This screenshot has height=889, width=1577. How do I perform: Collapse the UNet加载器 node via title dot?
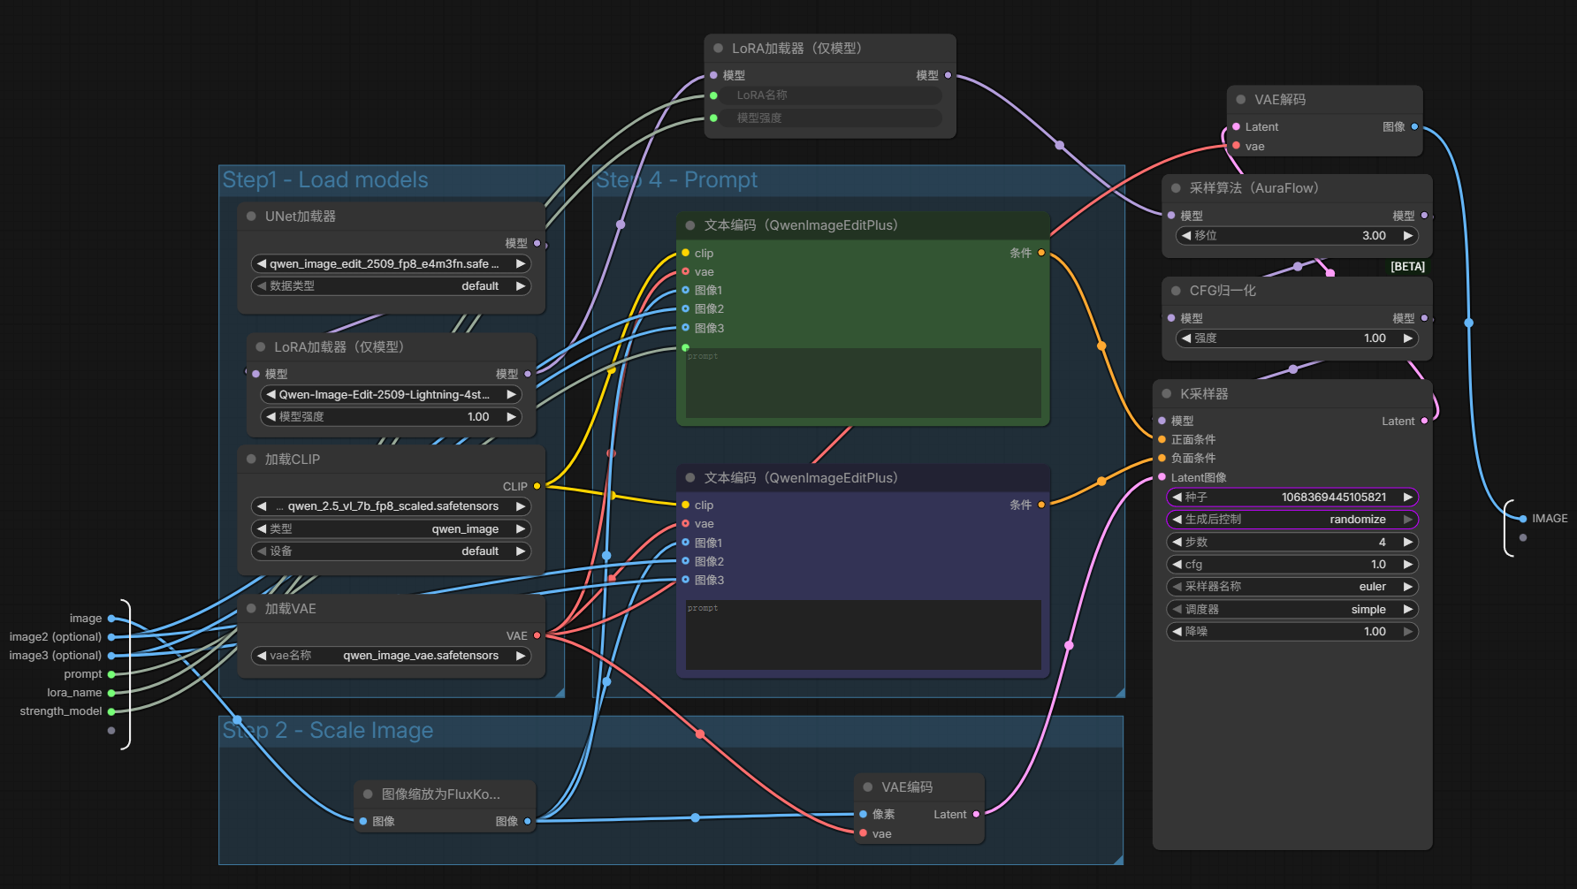click(251, 217)
